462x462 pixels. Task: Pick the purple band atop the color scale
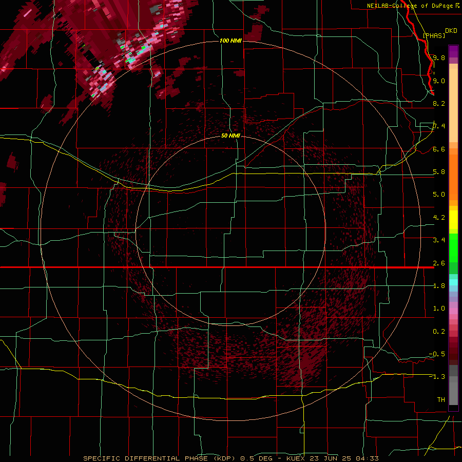click(453, 51)
